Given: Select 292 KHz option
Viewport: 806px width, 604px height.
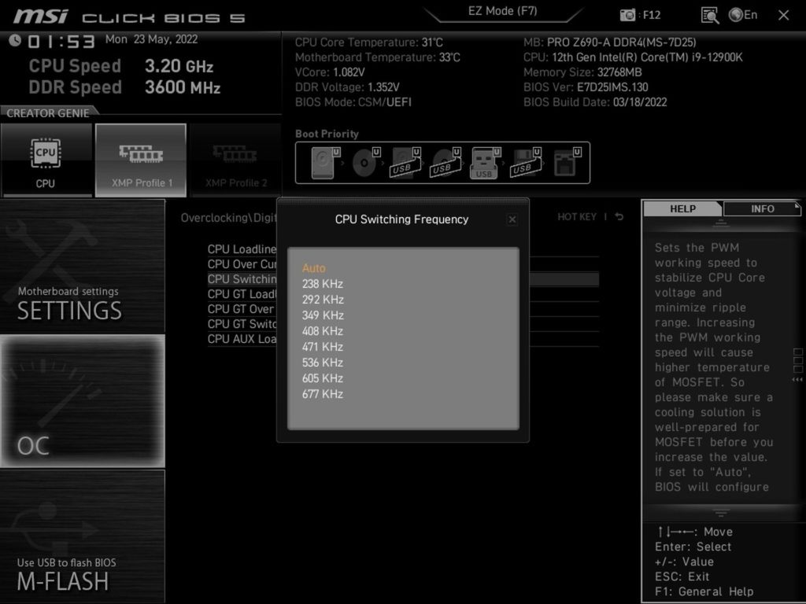Looking at the screenshot, I should click(x=323, y=300).
